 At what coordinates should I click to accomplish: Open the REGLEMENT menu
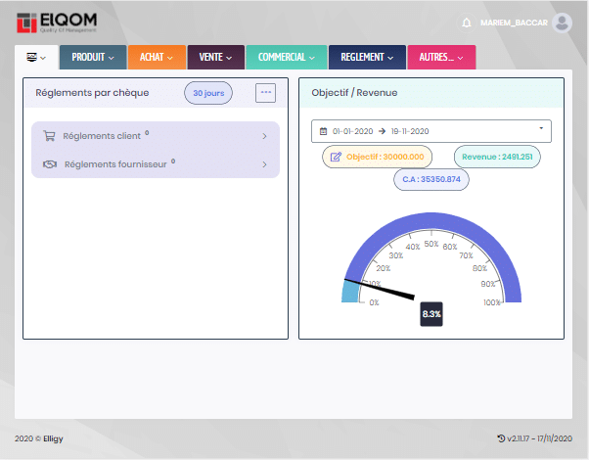tap(367, 57)
